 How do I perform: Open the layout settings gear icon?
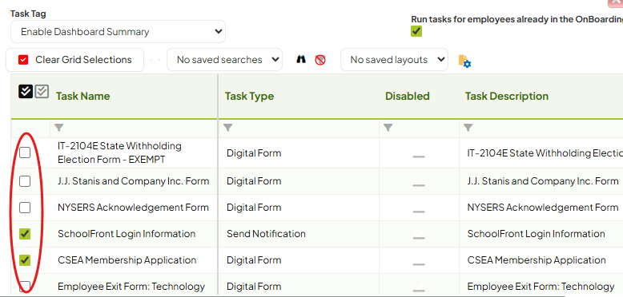click(464, 61)
